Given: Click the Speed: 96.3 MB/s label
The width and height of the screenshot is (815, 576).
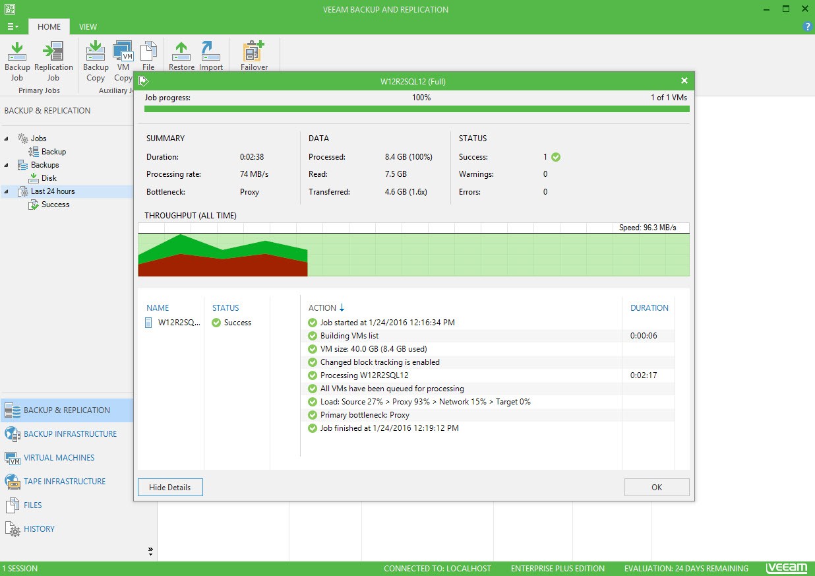Looking at the screenshot, I should tap(648, 228).
